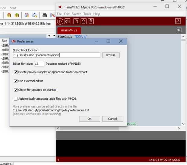Open the Tools menu
The image size is (187, 165).
(87, 14)
